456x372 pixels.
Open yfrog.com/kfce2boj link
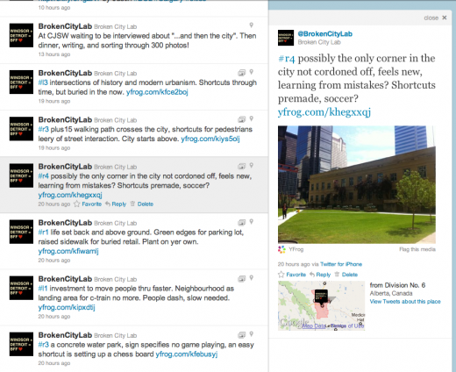[x=157, y=92]
